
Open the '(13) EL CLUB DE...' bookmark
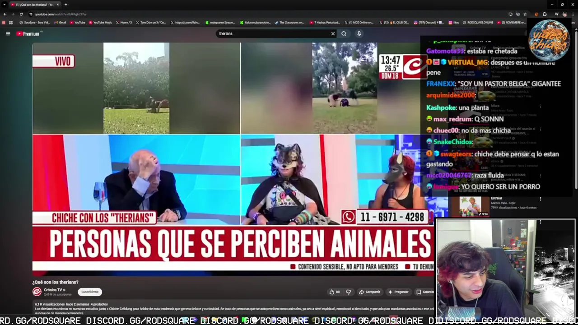[x=394, y=23]
